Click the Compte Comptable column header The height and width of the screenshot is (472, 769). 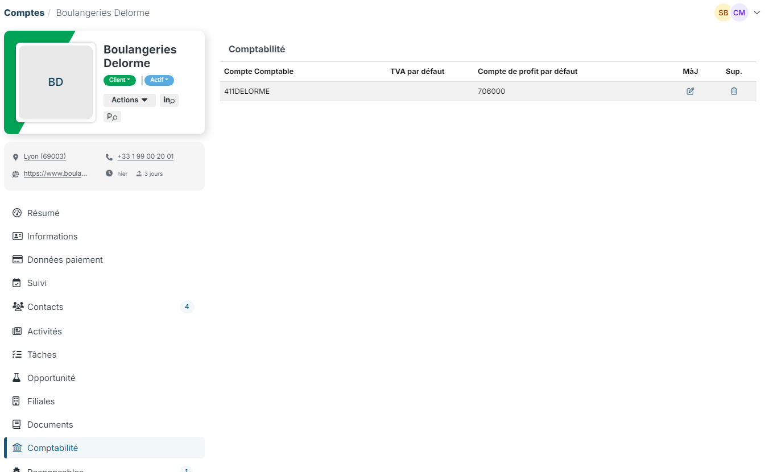pos(259,72)
